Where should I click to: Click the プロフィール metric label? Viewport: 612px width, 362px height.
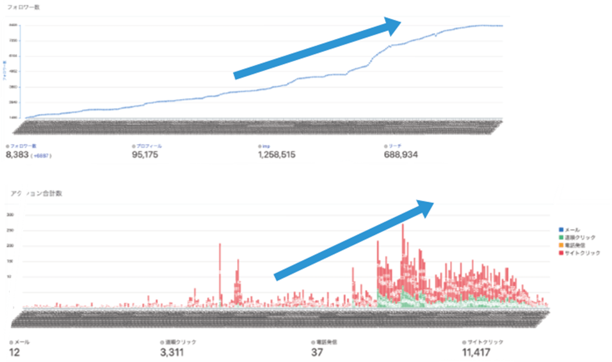pyautogui.click(x=149, y=146)
